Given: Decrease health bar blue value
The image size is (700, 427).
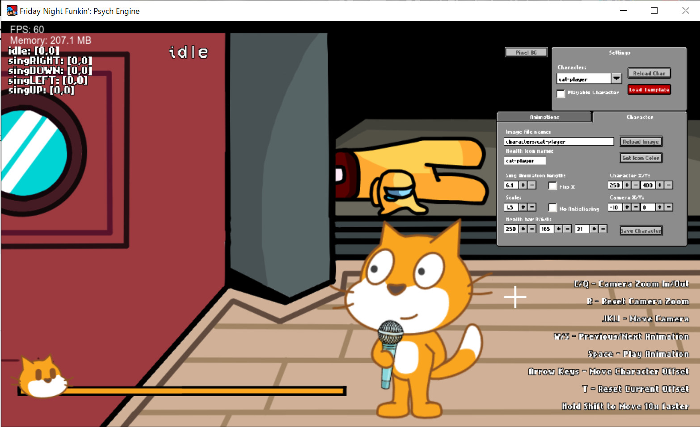Looking at the screenshot, I should click(603, 229).
